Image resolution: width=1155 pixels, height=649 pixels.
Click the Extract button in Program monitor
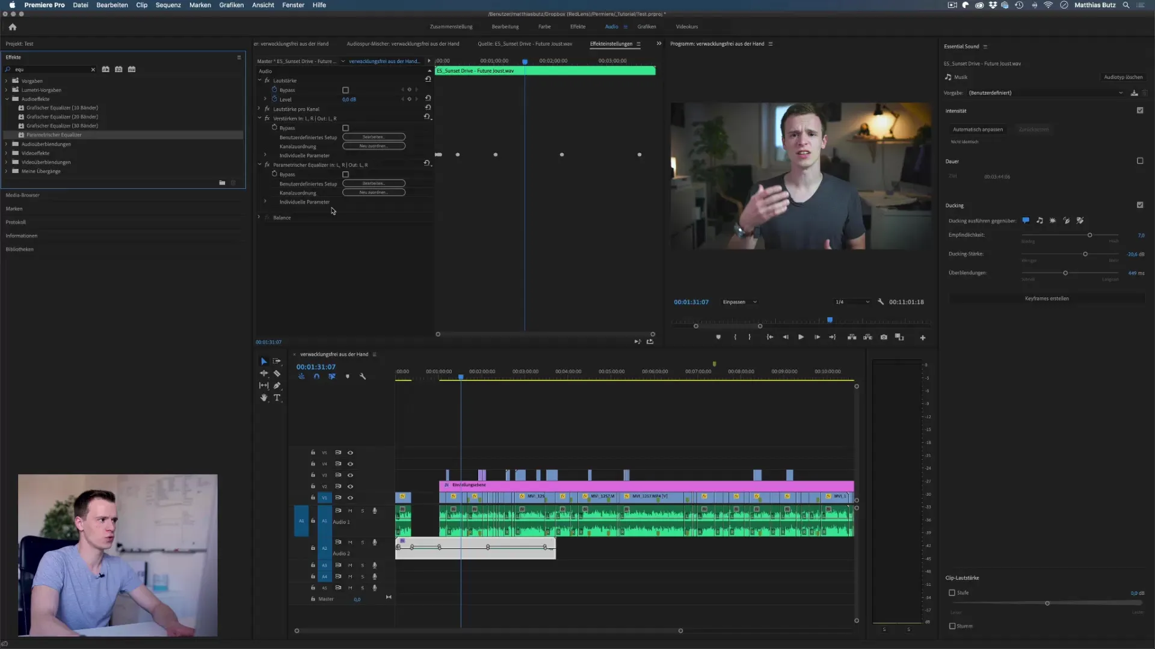click(x=867, y=337)
